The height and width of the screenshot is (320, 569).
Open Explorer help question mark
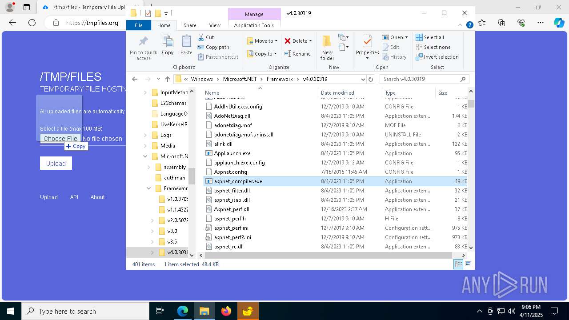469,25
